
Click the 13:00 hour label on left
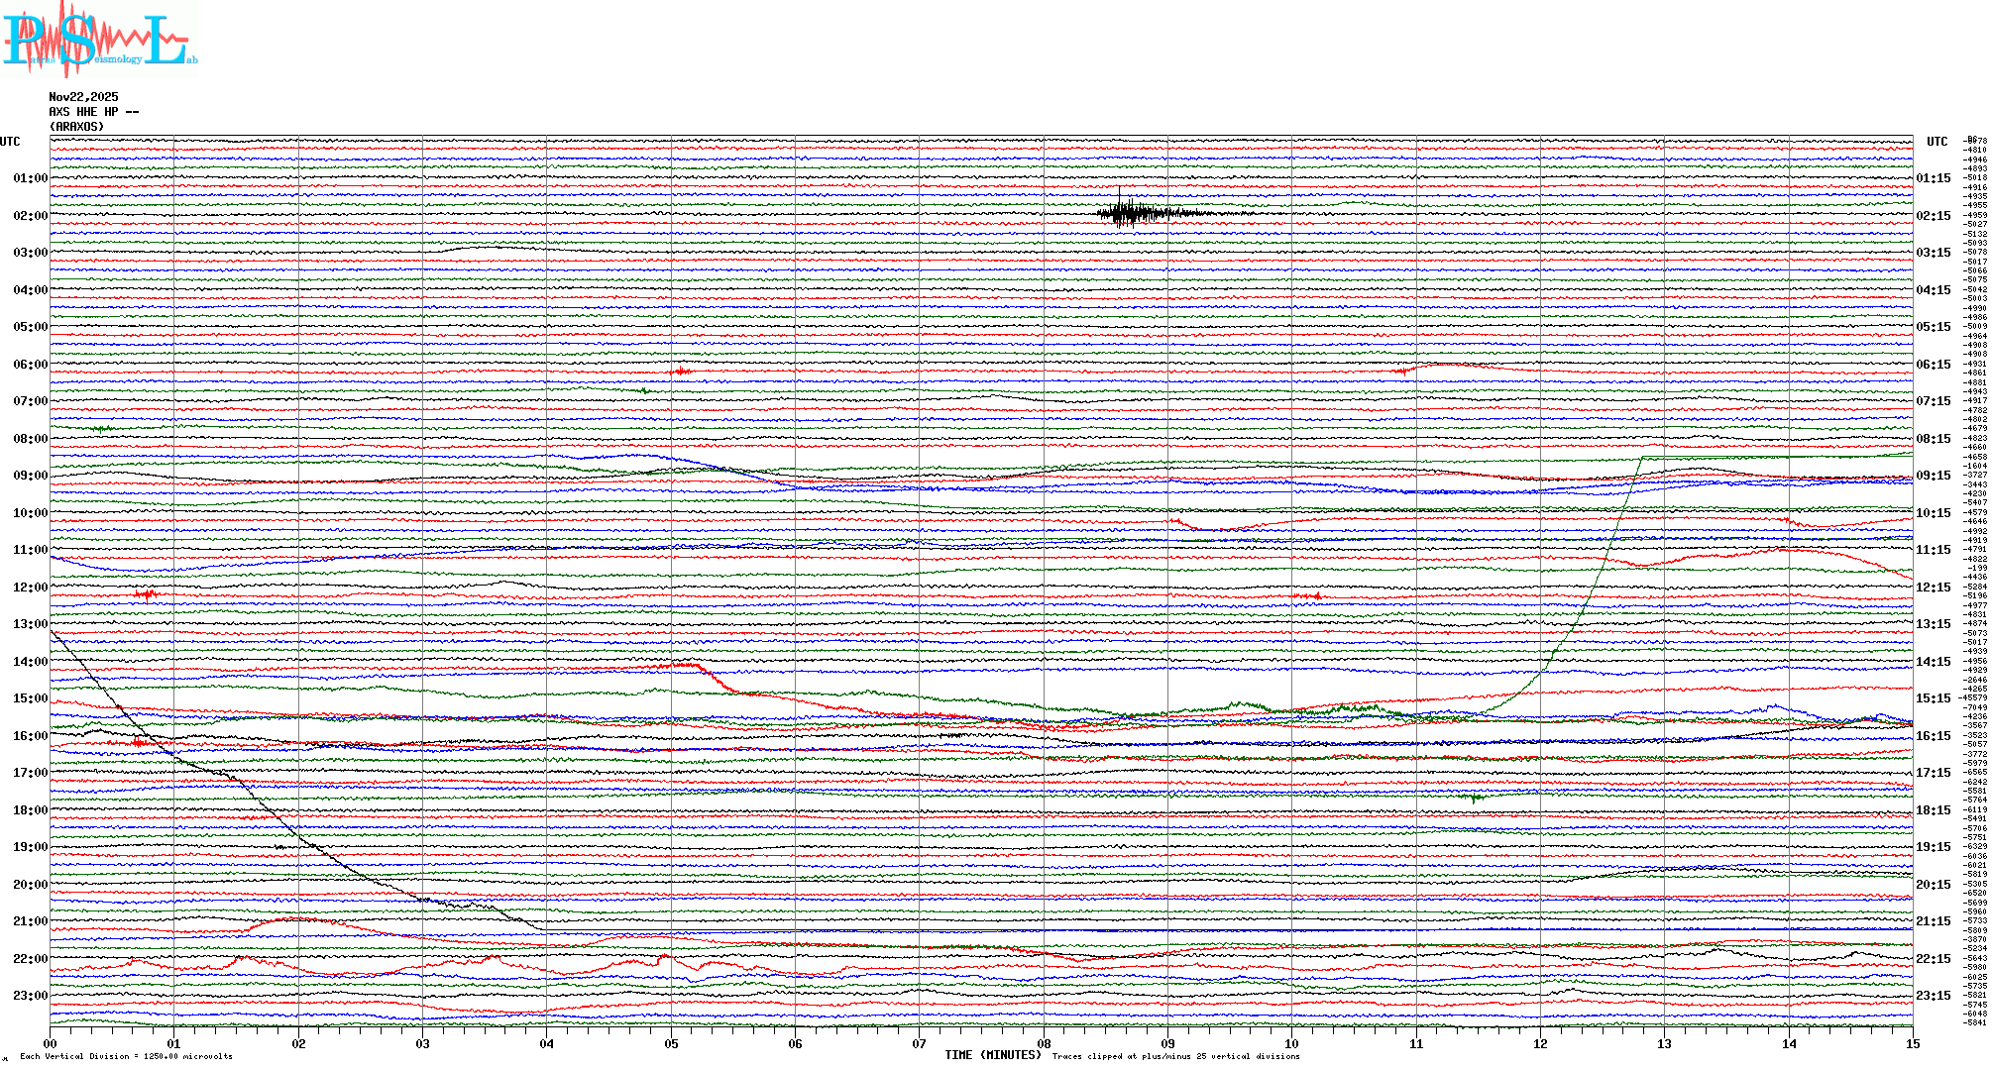click(30, 624)
